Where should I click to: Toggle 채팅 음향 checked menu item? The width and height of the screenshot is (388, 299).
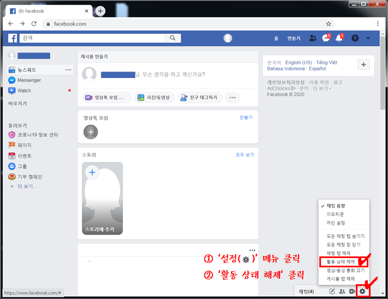344,206
